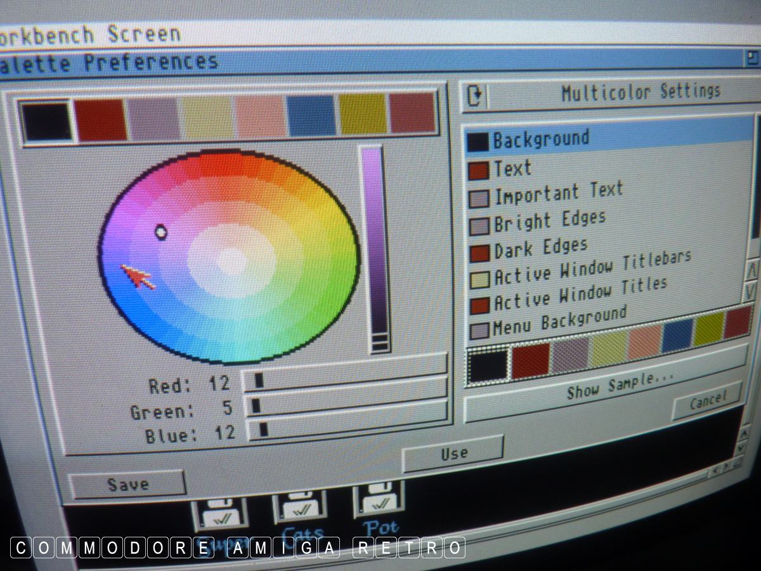Click the cycle icon beside Multicolor Settings
This screenshot has height=571, width=761.
(474, 95)
